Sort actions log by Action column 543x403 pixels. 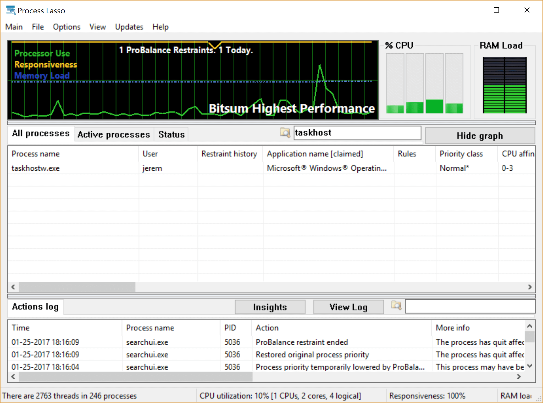342,328
